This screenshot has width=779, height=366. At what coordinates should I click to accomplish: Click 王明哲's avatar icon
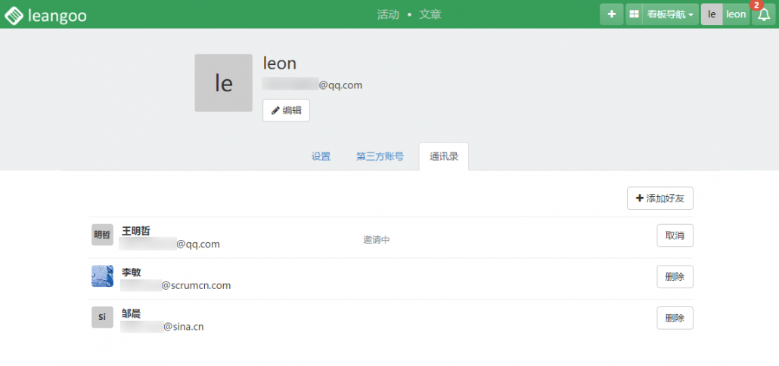(x=102, y=235)
